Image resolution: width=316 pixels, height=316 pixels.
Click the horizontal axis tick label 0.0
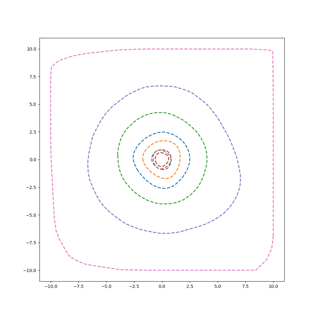coord(162,286)
